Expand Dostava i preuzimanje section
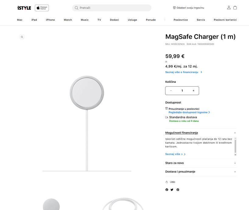Image resolution: width=249 pixels, height=210 pixels. [x=235, y=172]
